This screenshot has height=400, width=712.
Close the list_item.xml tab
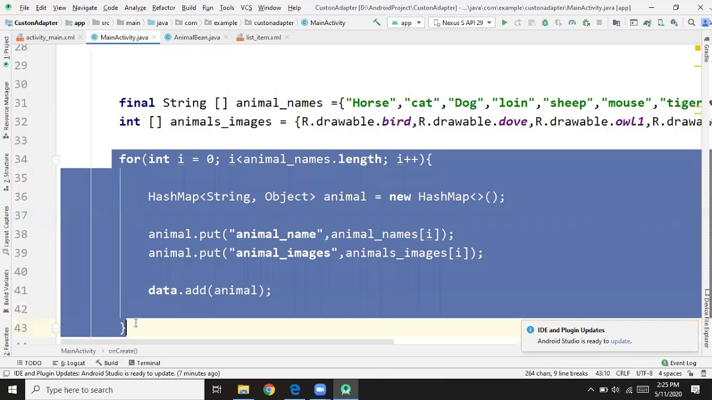coord(286,37)
